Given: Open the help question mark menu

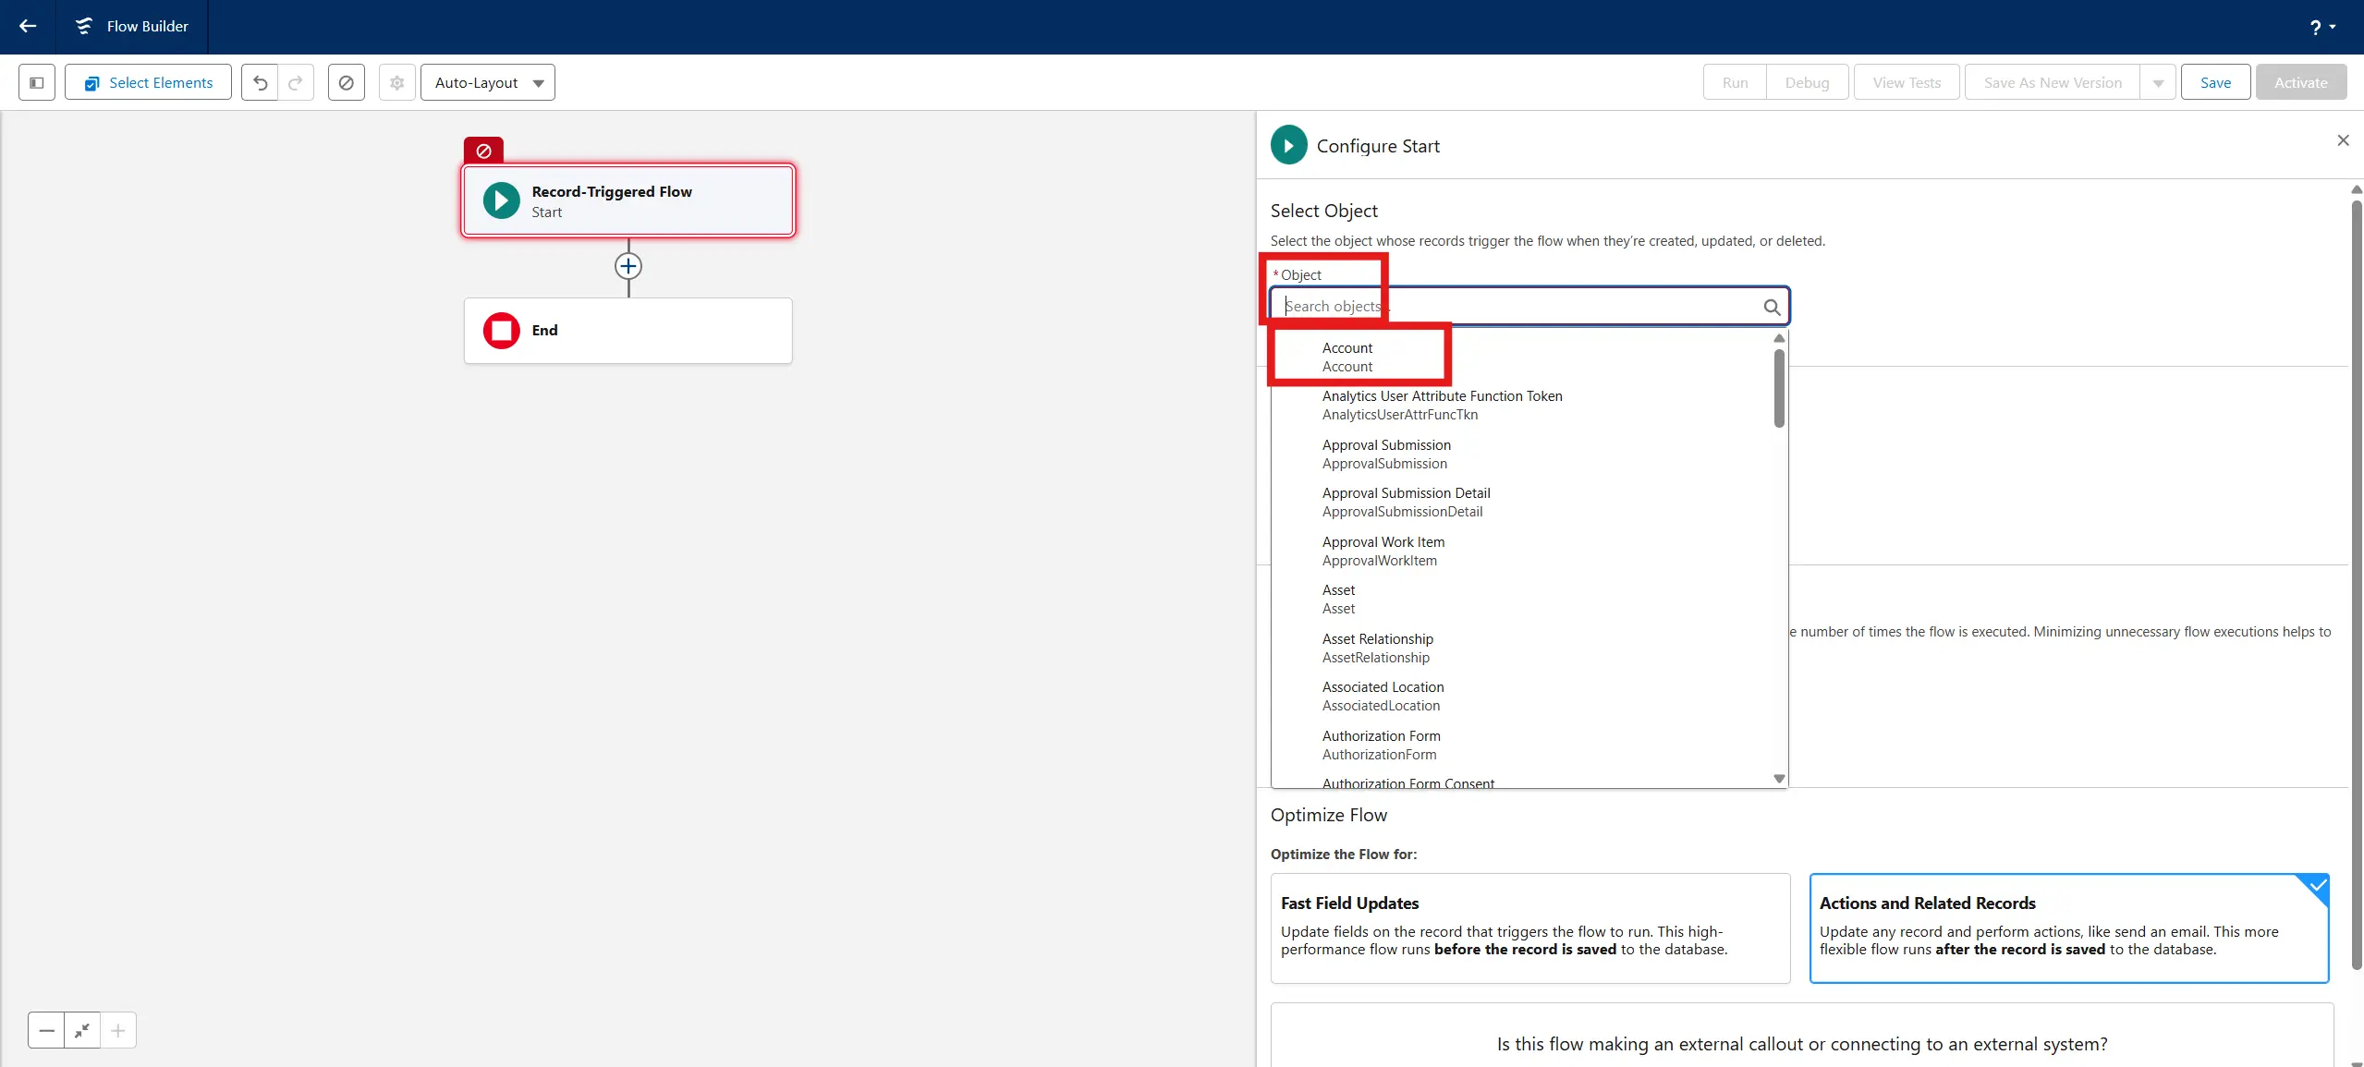Looking at the screenshot, I should (2321, 27).
